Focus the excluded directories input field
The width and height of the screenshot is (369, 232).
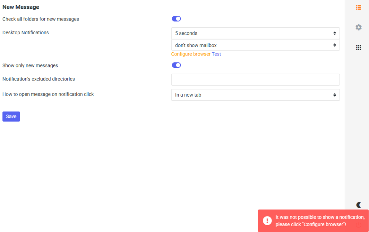point(255,80)
